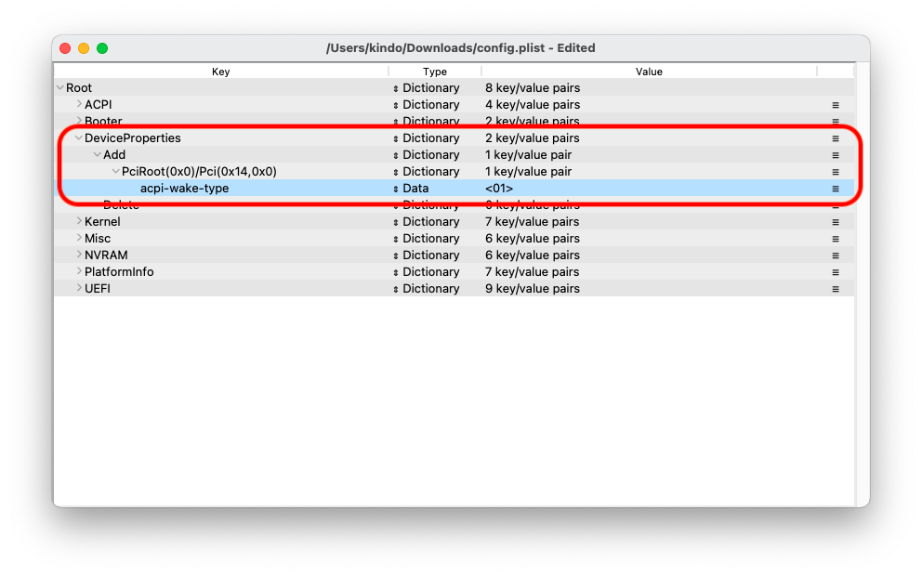The height and width of the screenshot is (576, 922).
Task: Click the row menu icon for DeviceProperties
Action: (x=835, y=138)
